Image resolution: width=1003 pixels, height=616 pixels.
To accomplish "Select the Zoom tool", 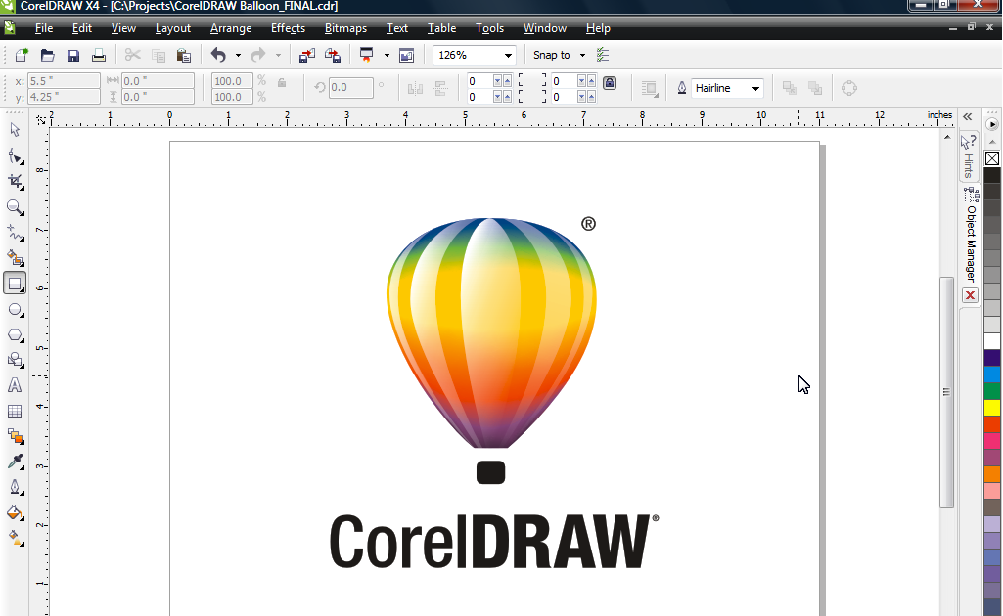I will pyautogui.click(x=15, y=207).
